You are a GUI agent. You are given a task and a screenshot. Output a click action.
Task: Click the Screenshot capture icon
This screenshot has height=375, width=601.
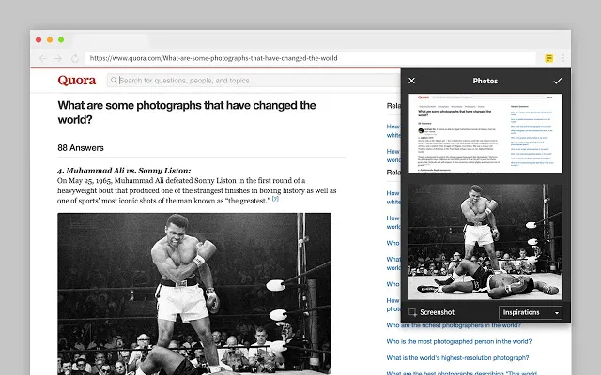pos(413,312)
